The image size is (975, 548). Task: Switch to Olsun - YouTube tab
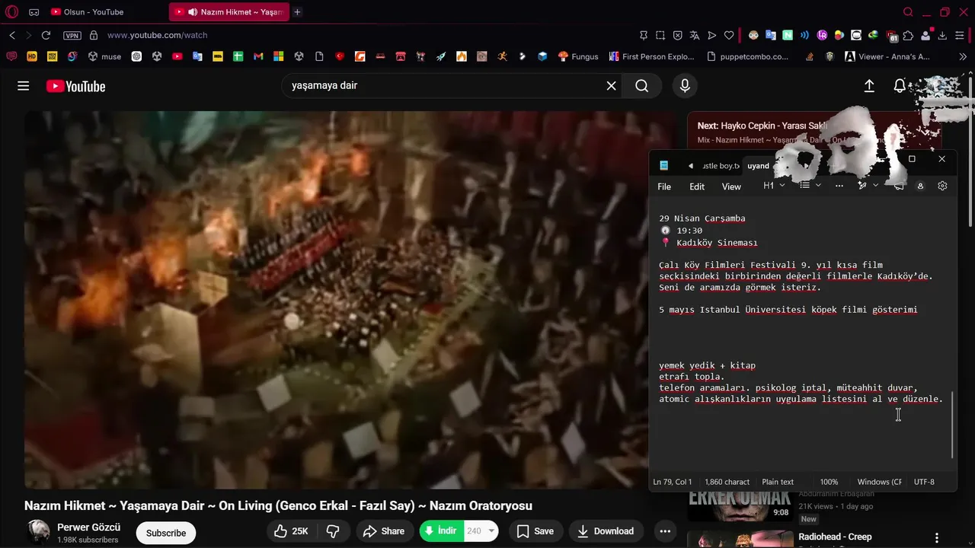click(104, 12)
